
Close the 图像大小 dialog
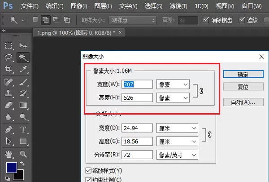click(262, 57)
